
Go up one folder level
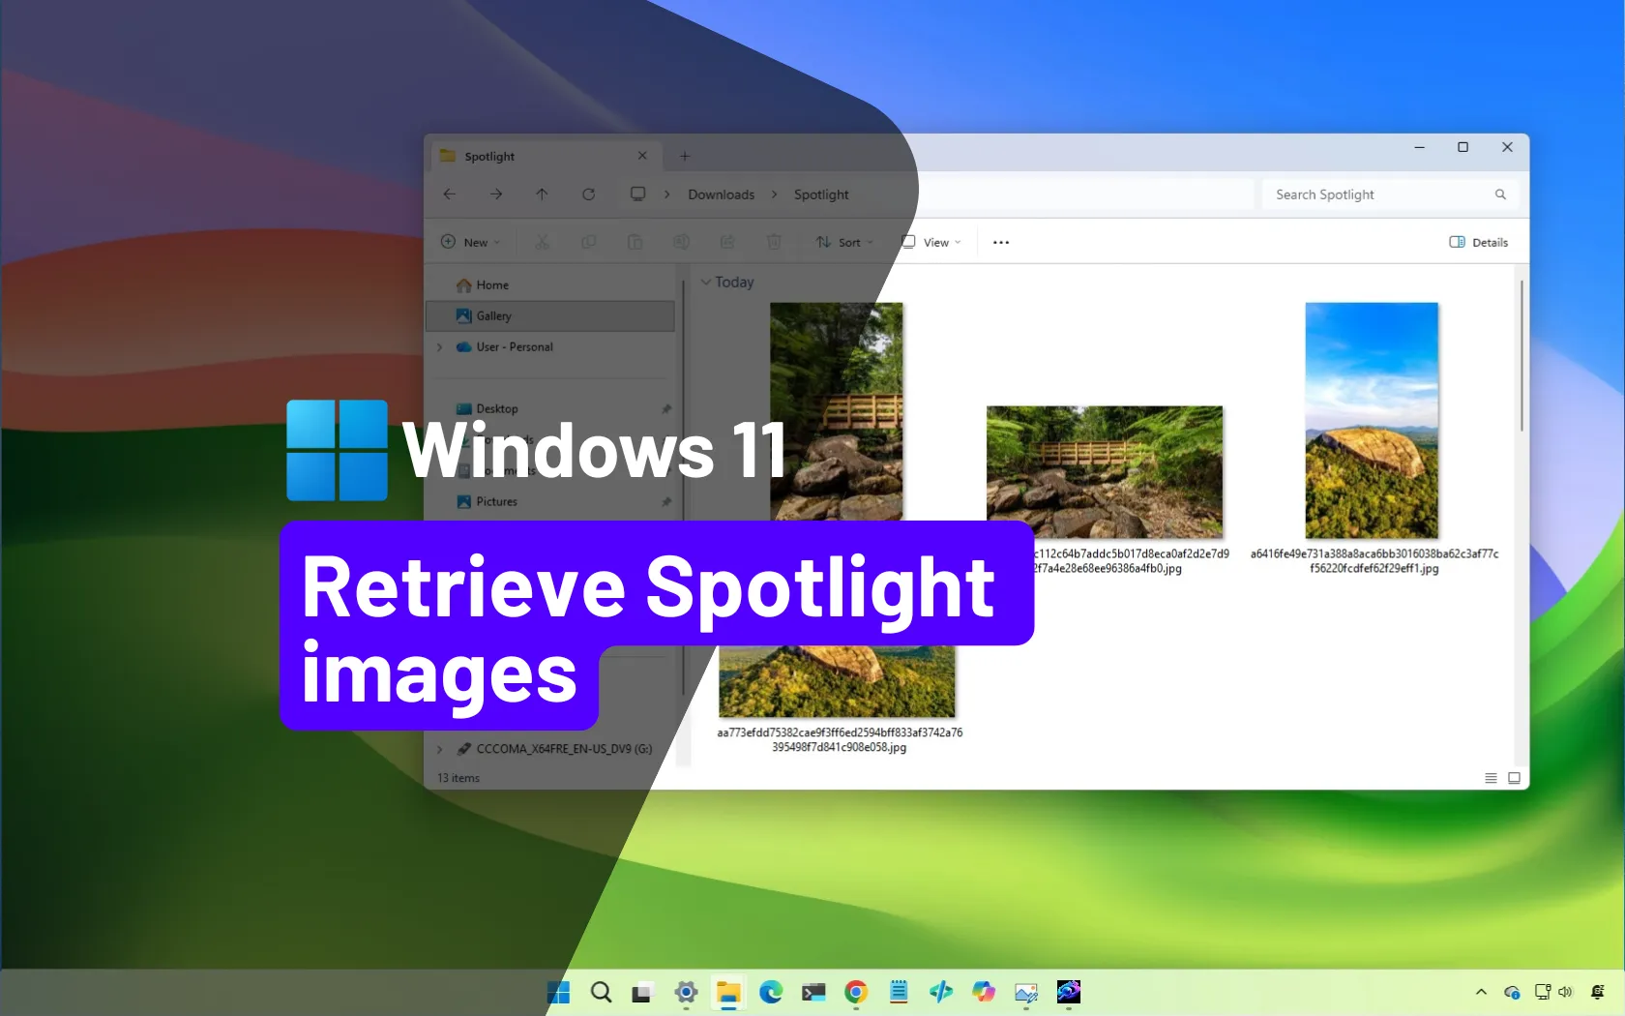click(542, 194)
